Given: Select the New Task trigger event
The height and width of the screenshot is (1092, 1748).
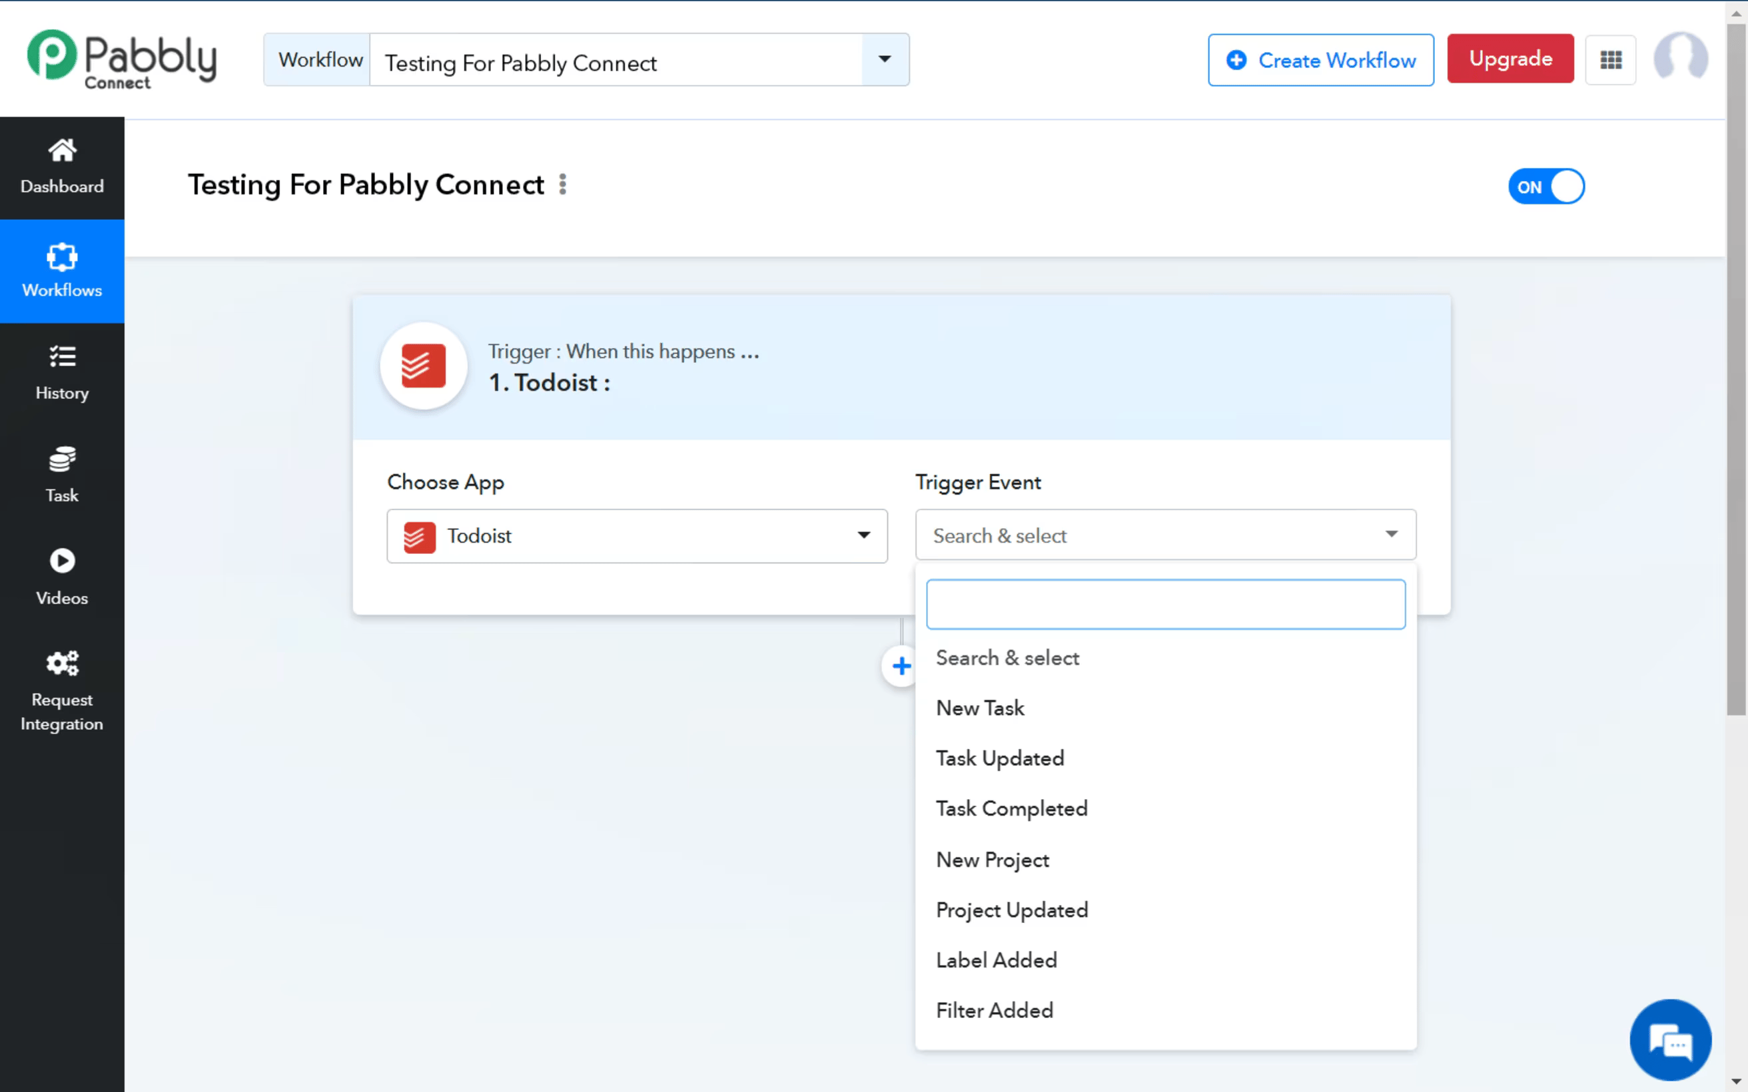Looking at the screenshot, I should 1165,708.
